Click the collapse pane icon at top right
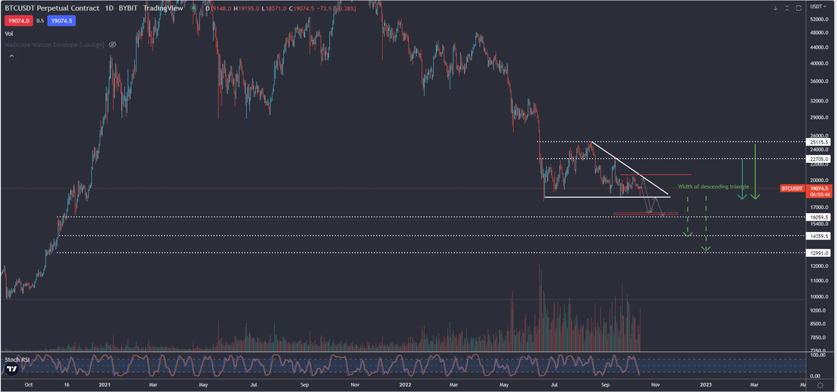 [x=787, y=8]
